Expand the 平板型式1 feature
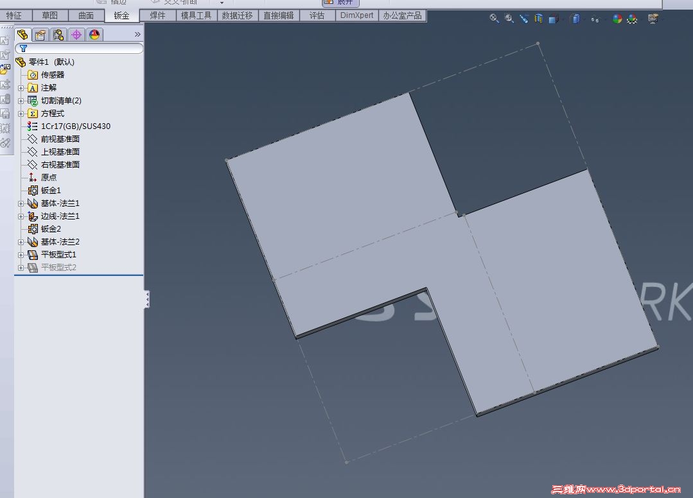 coord(21,255)
